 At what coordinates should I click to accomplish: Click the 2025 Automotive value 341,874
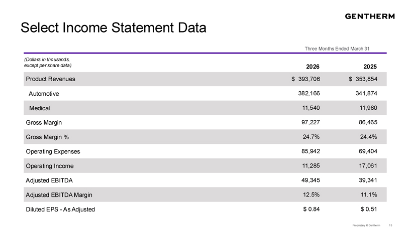click(366, 93)
